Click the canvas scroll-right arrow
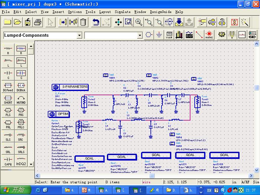The width and height of the screenshot is (260, 195). coord(251,175)
